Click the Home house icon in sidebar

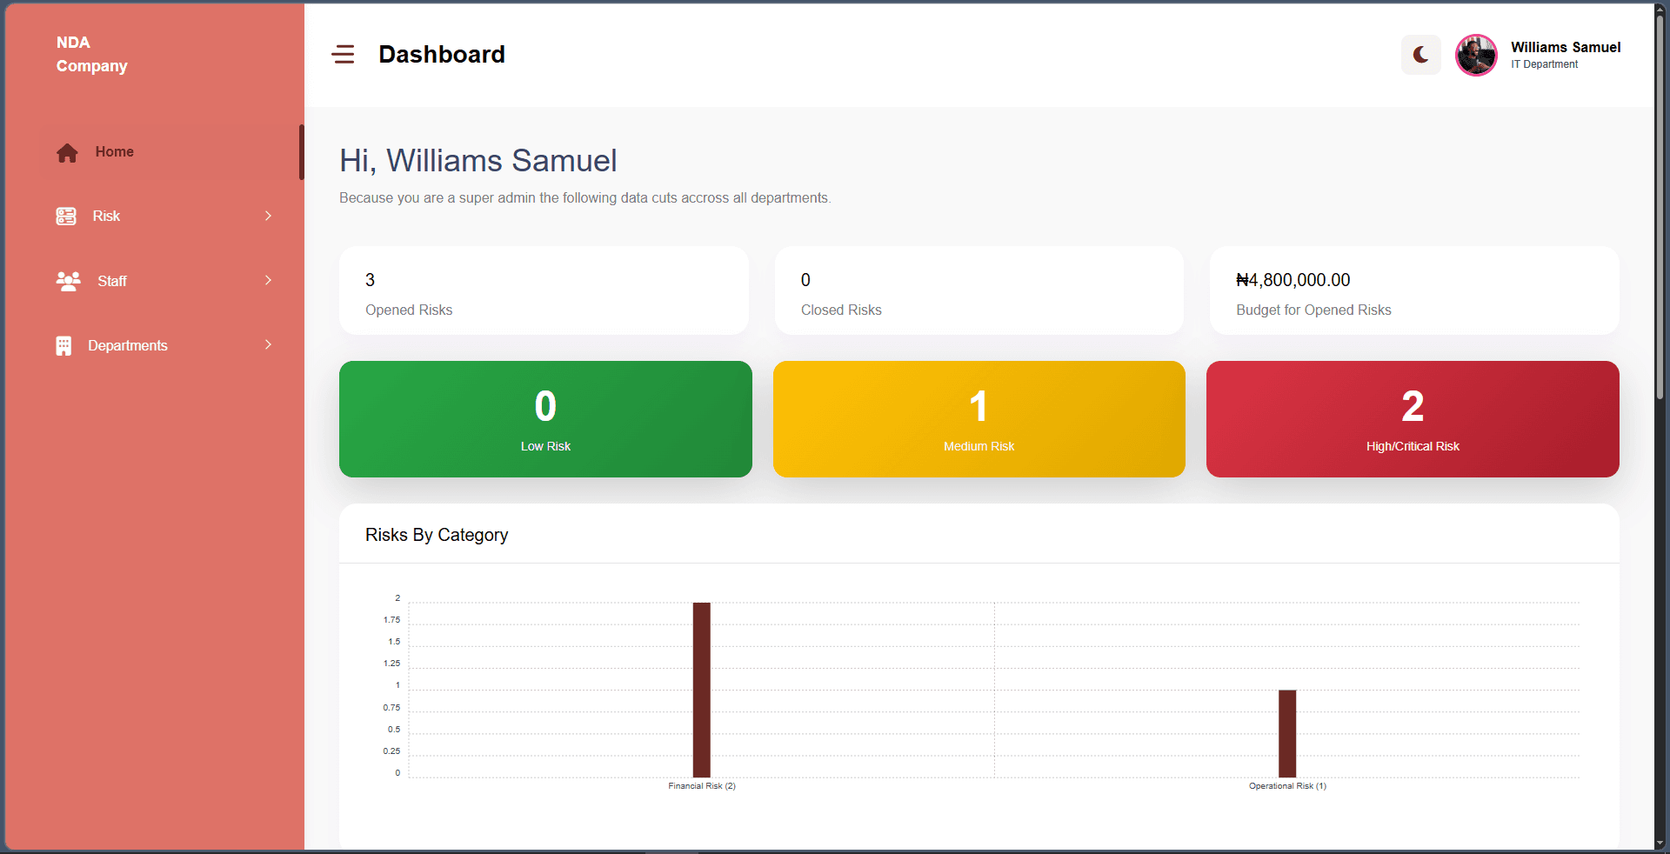67,153
